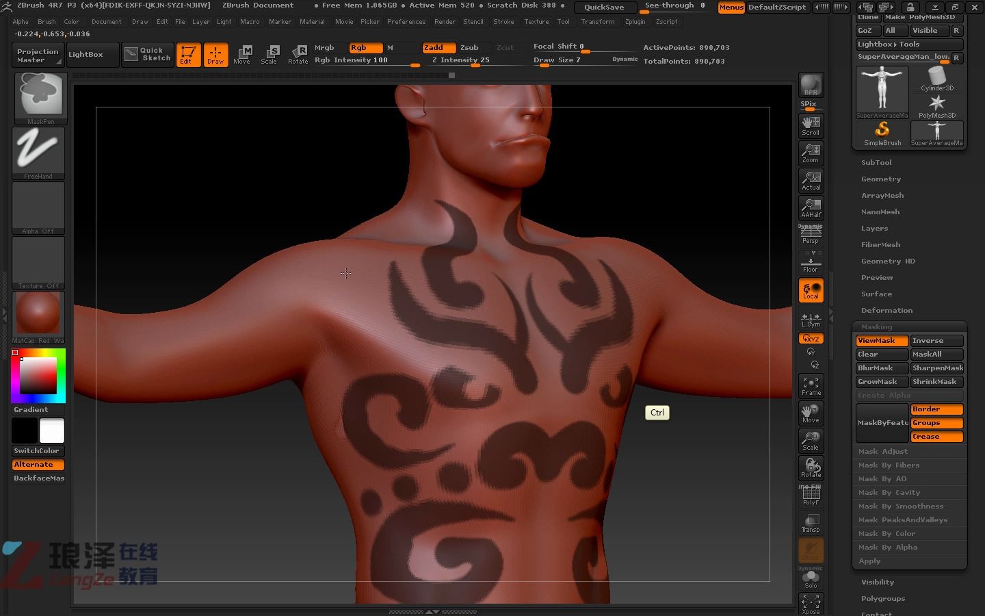This screenshot has height=616, width=985.
Task: Click the right-shelf Scale navigation icon
Action: [811, 441]
